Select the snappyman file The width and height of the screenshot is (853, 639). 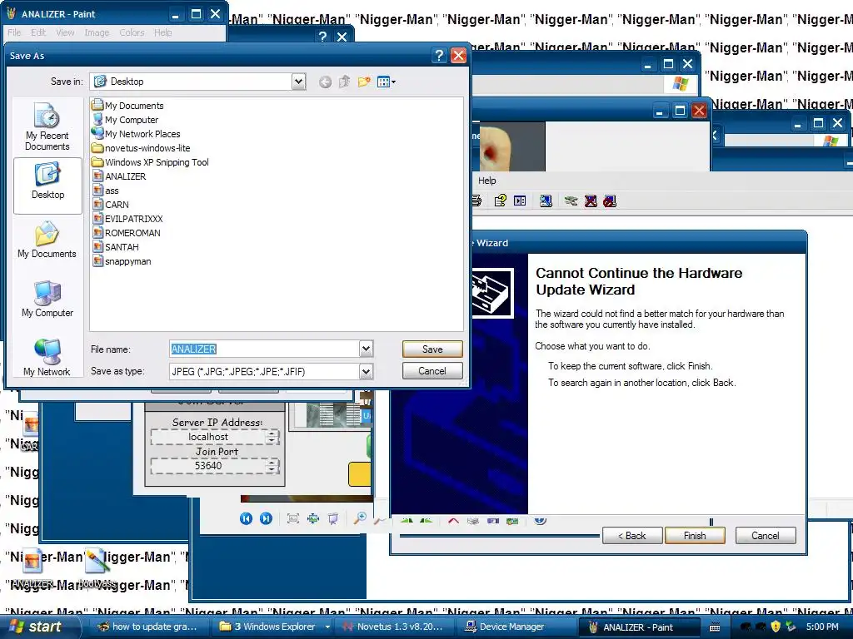point(122,260)
